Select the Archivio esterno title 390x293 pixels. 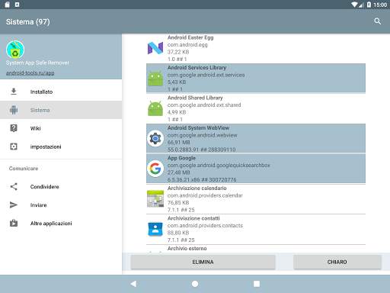pos(187,248)
